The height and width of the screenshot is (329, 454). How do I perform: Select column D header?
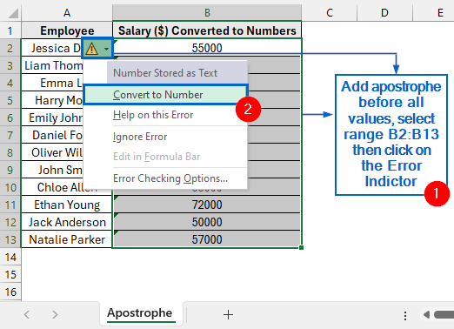384,13
